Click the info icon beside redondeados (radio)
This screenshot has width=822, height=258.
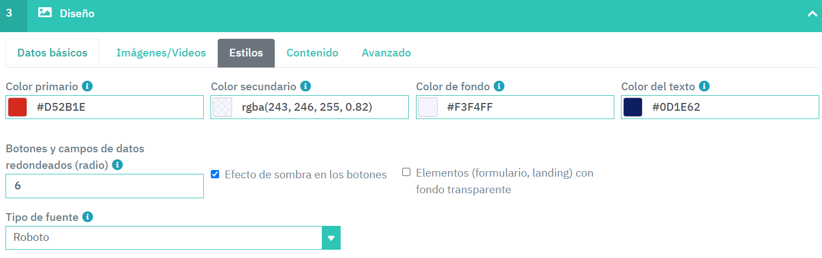[x=117, y=165]
